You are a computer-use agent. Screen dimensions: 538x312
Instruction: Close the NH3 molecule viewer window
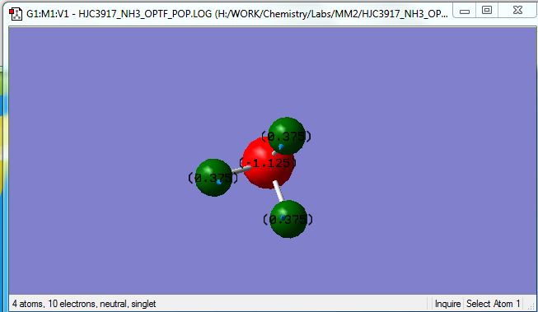517,10
